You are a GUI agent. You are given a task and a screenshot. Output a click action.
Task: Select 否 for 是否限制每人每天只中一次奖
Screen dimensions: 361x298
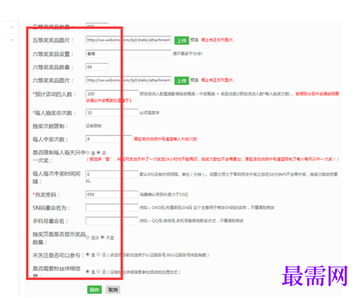pos(98,153)
